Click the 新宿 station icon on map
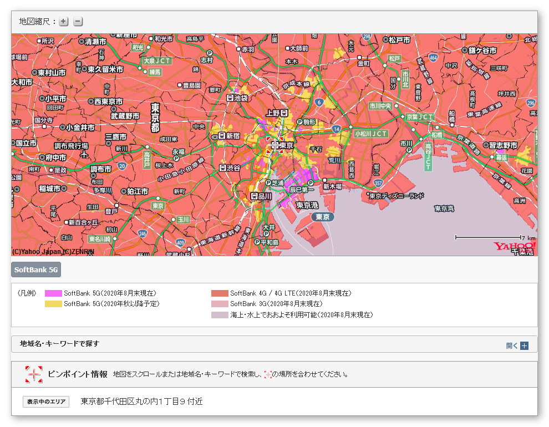This screenshot has height=427, width=549. point(222,135)
